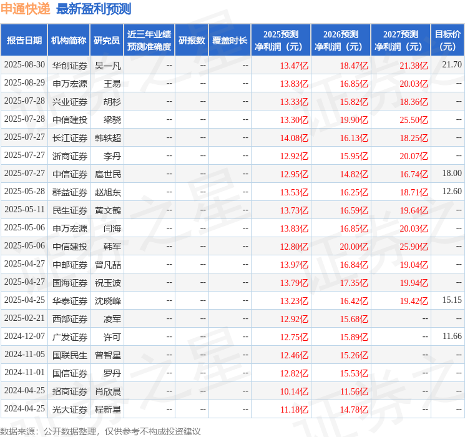Click the 2026预测净利润 column header
Screen dimensions: 465x437
tap(341, 40)
